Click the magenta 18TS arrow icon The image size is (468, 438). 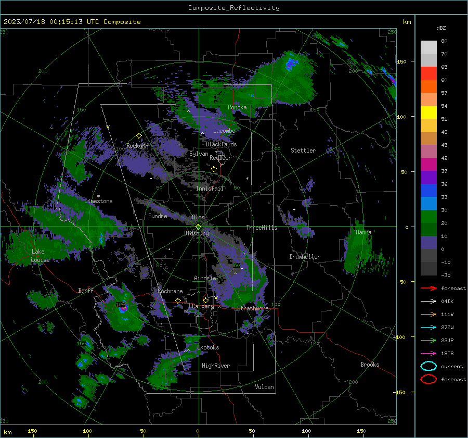tap(428, 354)
